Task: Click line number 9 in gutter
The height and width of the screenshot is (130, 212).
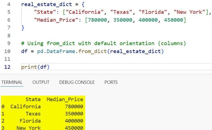Action: 9,44
